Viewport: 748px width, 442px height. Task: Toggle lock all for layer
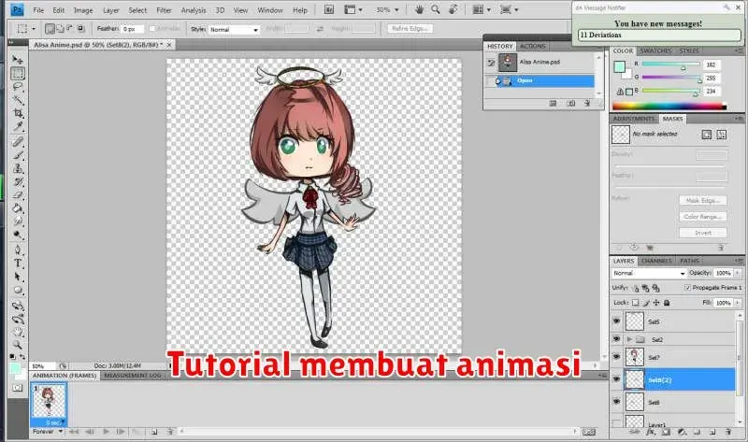(667, 303)
